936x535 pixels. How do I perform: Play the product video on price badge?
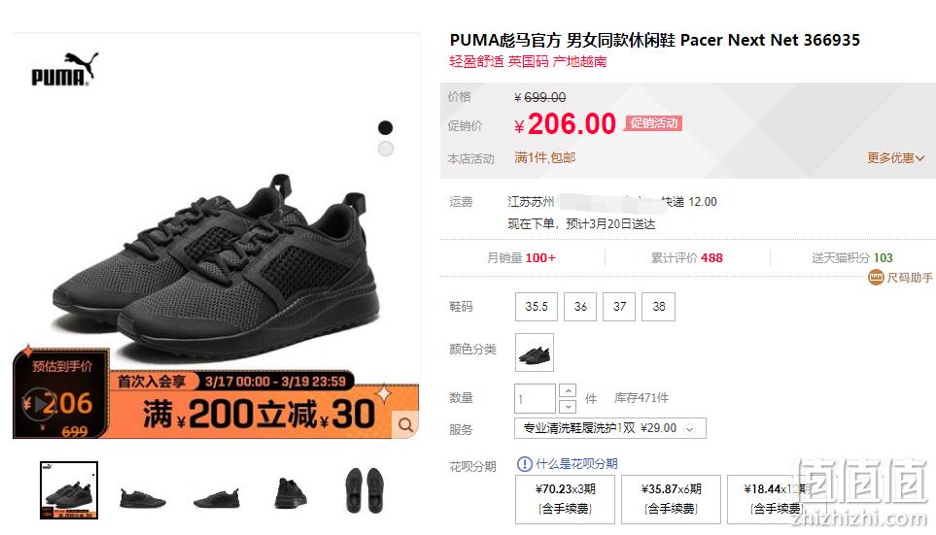pos(38,404)
